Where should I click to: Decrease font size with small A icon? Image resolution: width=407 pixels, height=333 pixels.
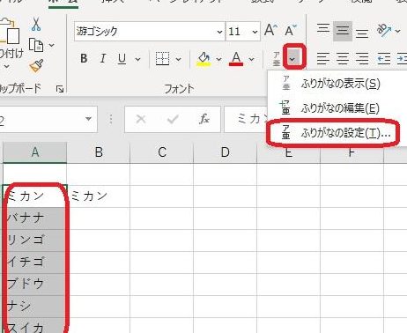[291, 30]
